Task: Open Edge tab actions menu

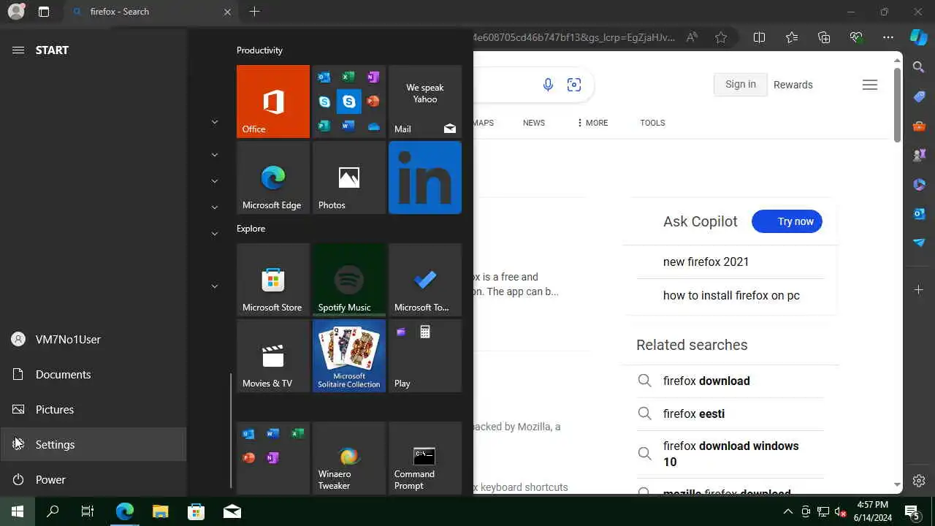Action: (x=44, y=12)
